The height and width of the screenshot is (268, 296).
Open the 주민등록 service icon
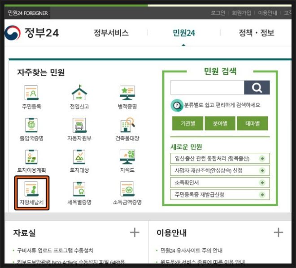pyautogui.click(x=31, y=93)
